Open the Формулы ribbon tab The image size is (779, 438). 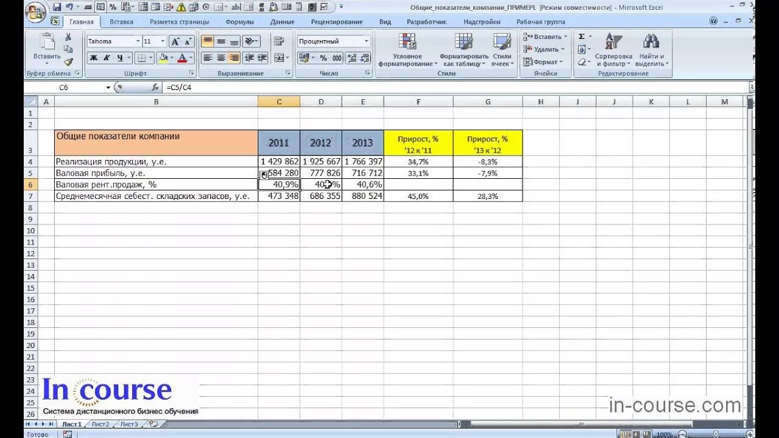(x=240, y=22)
